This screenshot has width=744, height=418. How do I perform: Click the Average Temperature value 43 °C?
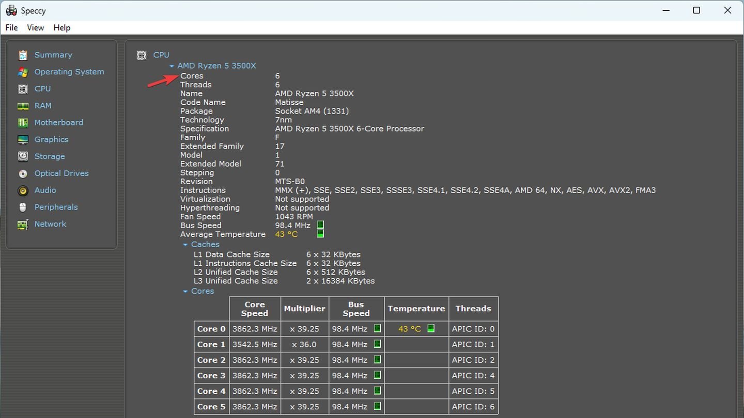[286, 234]
